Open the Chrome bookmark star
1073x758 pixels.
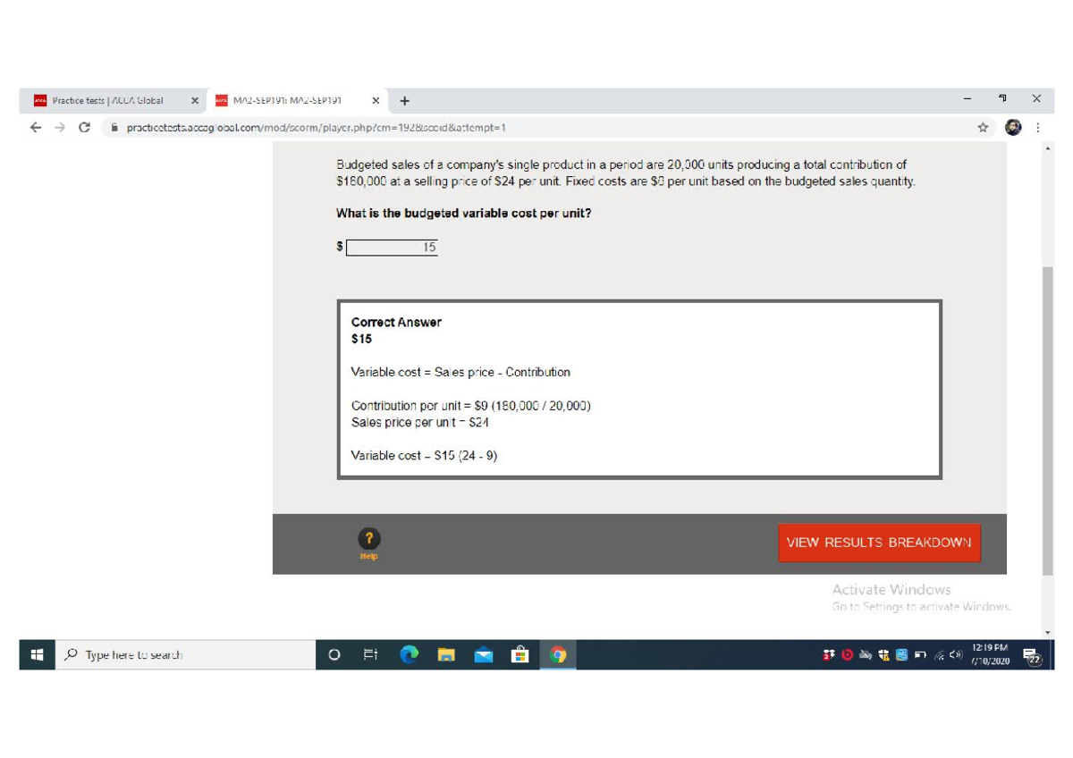pos(983,128)
